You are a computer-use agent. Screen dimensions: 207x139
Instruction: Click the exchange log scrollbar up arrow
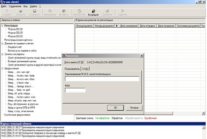pos(204,127)
